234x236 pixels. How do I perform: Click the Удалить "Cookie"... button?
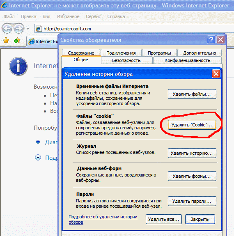192,125
